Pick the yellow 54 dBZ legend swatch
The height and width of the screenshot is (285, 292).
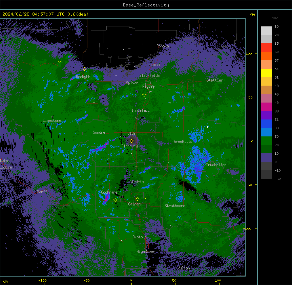pyautogui.click(x=266, y=73)
